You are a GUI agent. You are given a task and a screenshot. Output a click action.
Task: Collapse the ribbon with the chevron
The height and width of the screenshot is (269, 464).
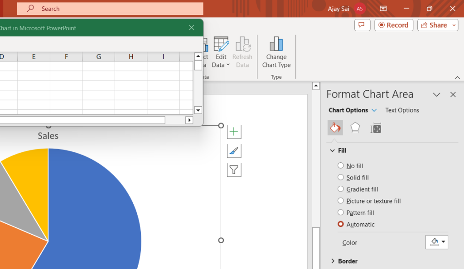[x=457, y=77]
